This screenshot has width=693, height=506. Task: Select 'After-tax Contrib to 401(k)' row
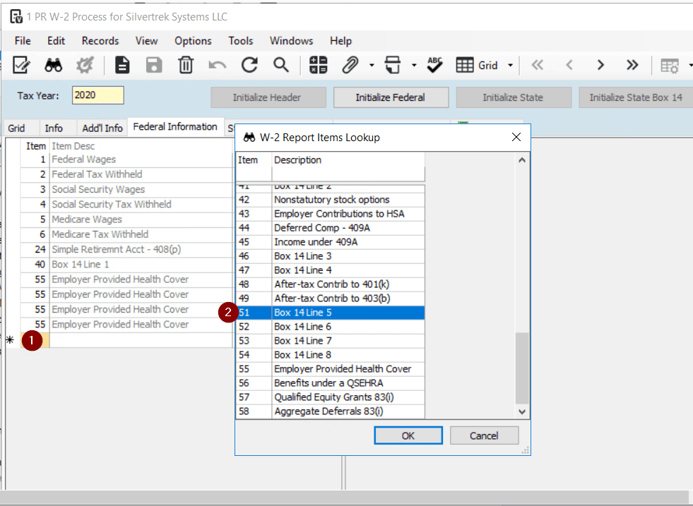(x=330, y=284)
